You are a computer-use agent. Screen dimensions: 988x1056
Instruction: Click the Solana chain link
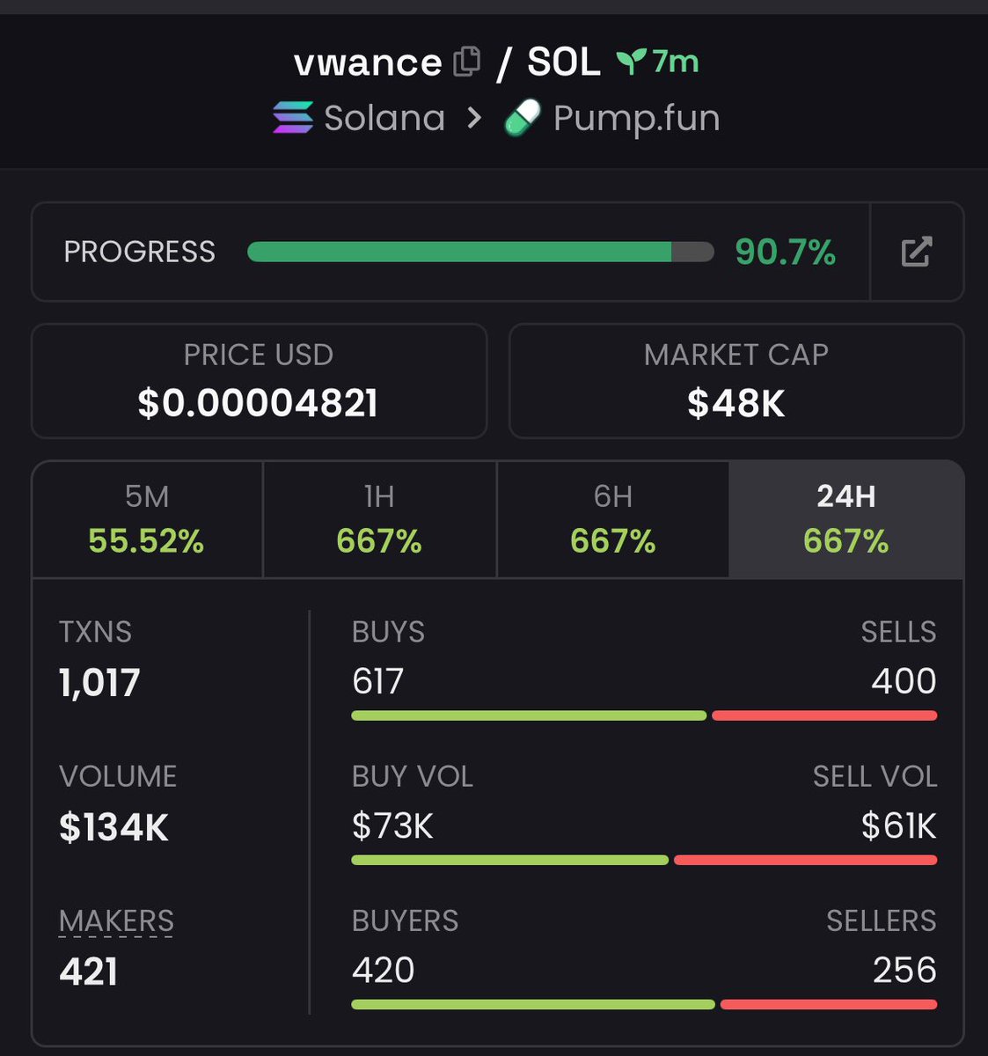[x=384, y=118]
